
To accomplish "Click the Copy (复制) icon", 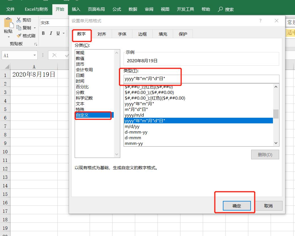I will [x=18, y=27].
